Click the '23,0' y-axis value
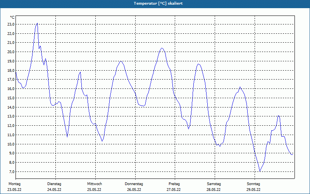Viewport: 310px width, 194px height. click(x=11, y=24)
